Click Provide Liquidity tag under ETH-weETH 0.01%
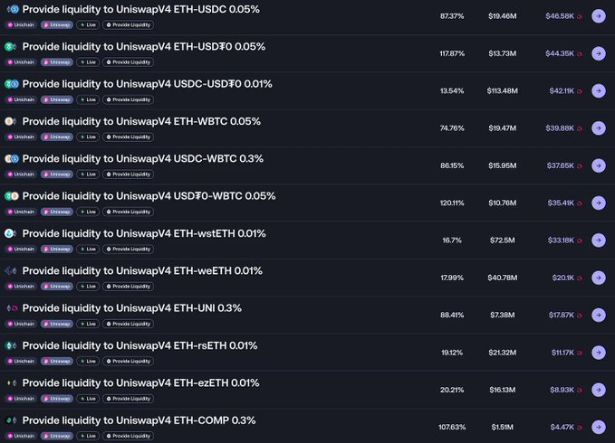The height and width of the screenshot is (443, 615). [128, 287]
